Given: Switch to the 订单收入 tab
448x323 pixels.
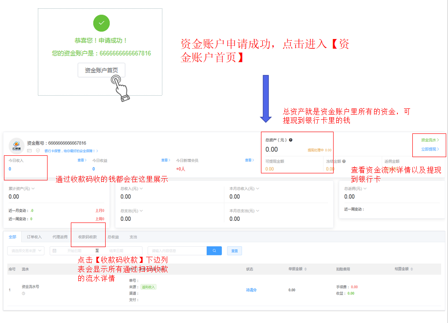Looking at the screenshot, I should (x=34, y=237).
